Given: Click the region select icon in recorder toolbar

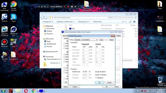Looking at the screenshot, I should (48, 7).
